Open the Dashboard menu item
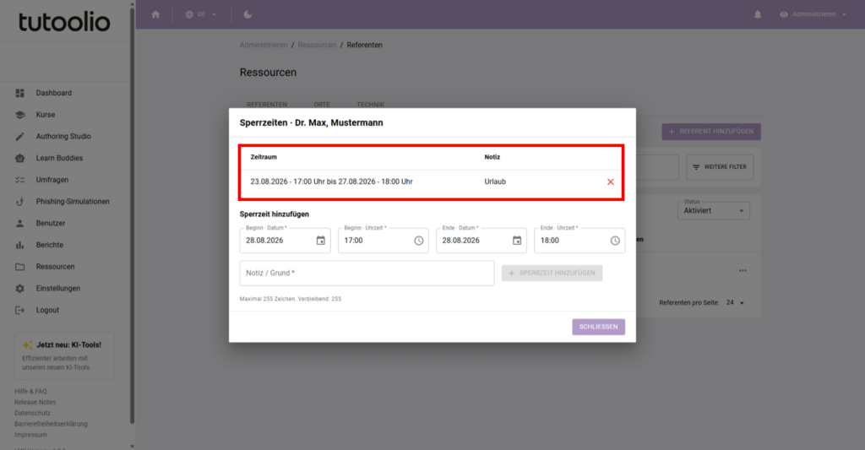 53,93
